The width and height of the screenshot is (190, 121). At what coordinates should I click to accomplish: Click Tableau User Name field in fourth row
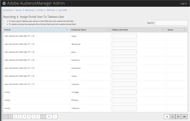(124, 60)
